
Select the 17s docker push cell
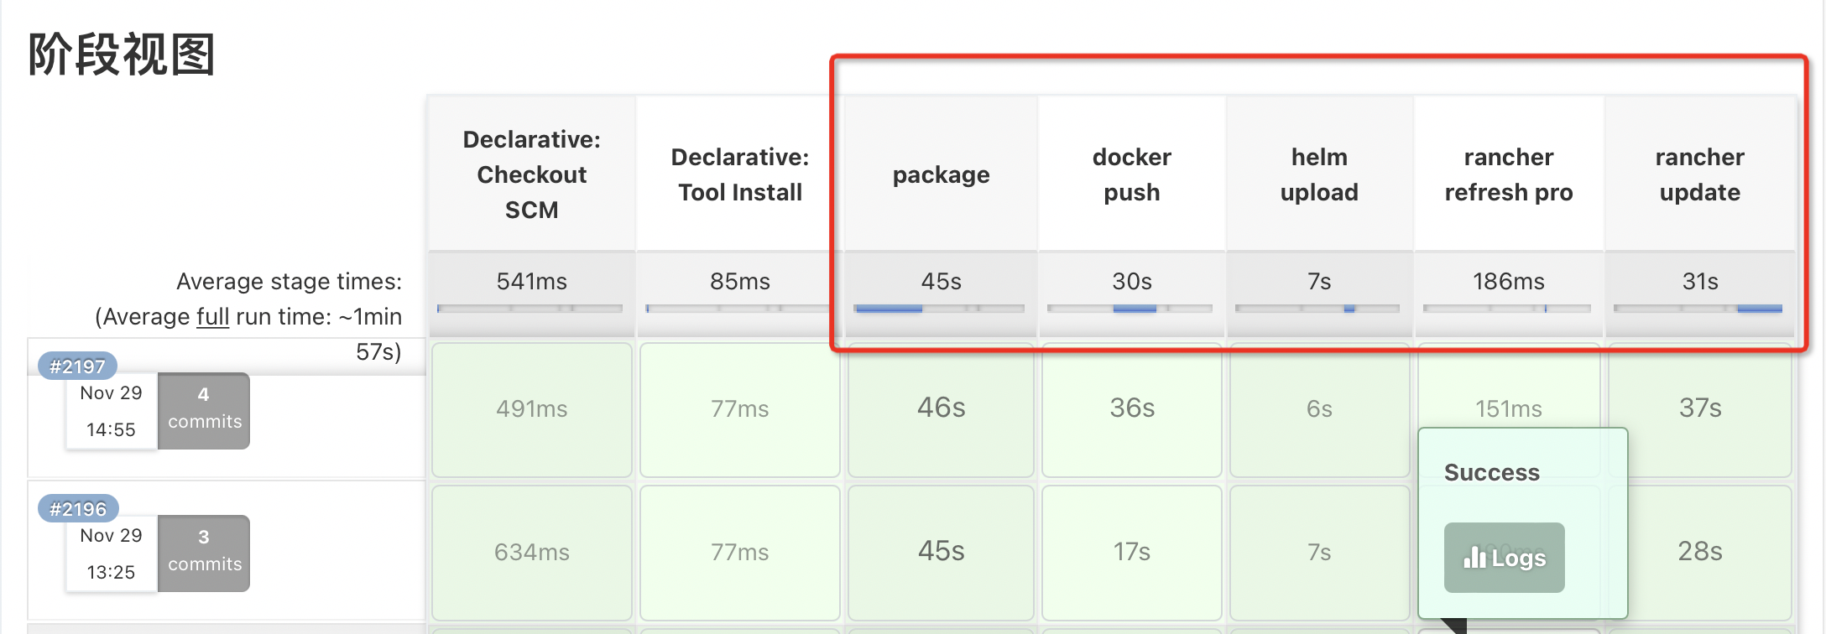[x=1131, y=552]
